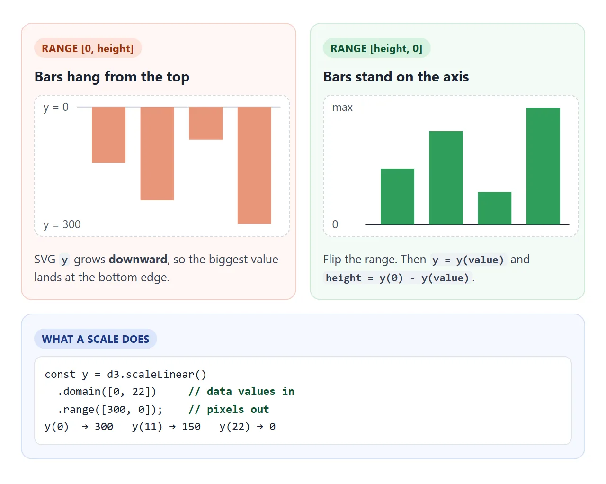Click the first orange bar from the left

coord(108,135)
